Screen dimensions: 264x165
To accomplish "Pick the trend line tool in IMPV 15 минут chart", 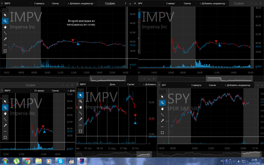I will (x=5, y=119).
